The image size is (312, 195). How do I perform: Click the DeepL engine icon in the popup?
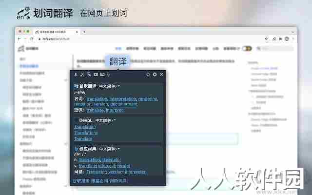tap(76, 120)
